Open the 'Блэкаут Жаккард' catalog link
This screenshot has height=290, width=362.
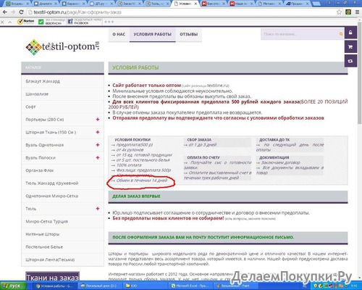point(43,81)
